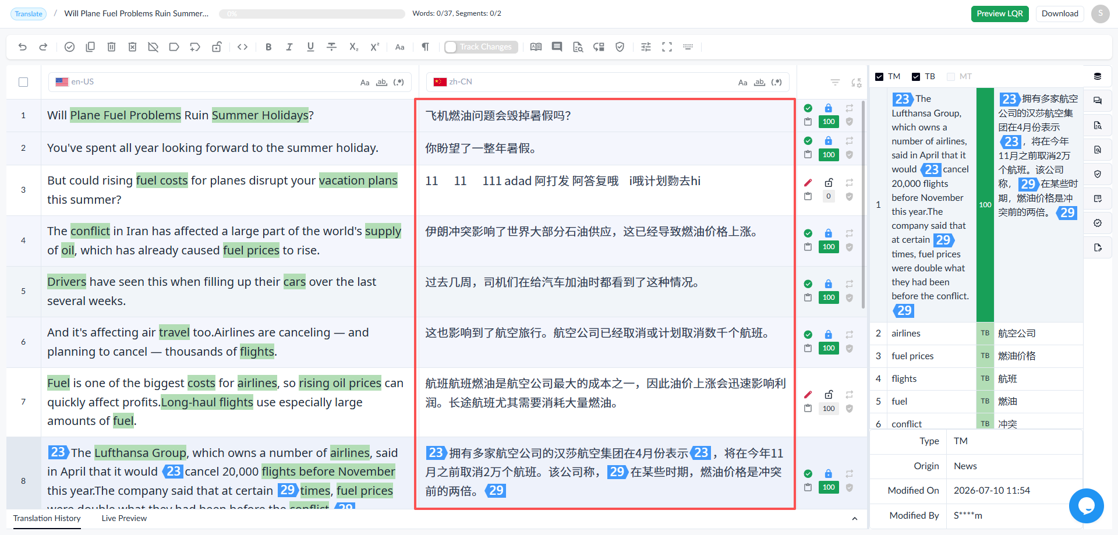Image resolution: width=1118 pixels, height=535 pixels.
Task: Open the chat support bubble
Action: 1086,506
